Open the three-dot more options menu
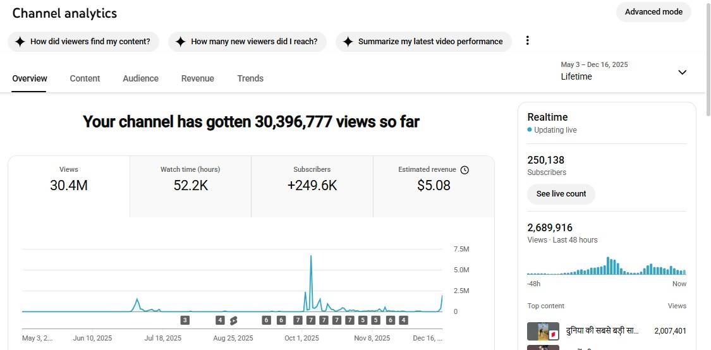The image size is (711, 350). (x=527, y=41)
